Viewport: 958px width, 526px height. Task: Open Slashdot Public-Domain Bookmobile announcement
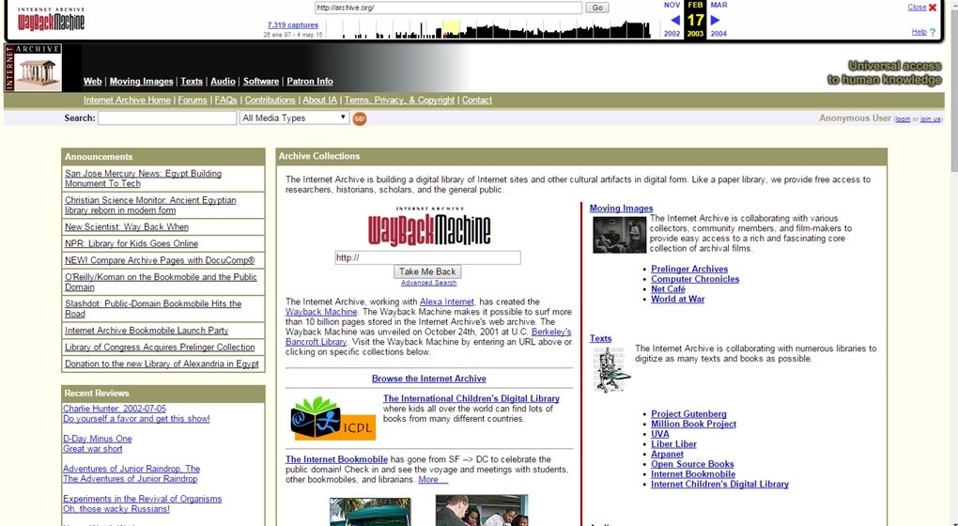(x=153, y=308)
